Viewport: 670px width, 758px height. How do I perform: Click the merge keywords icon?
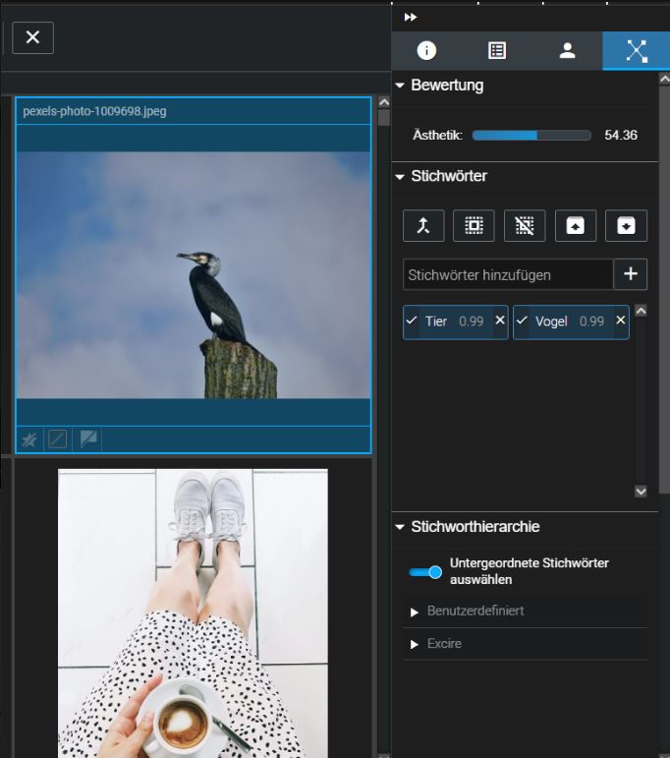(423, 225)
